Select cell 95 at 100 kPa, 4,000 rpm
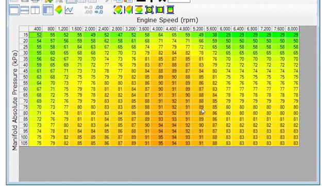 [x=157, y=137]
